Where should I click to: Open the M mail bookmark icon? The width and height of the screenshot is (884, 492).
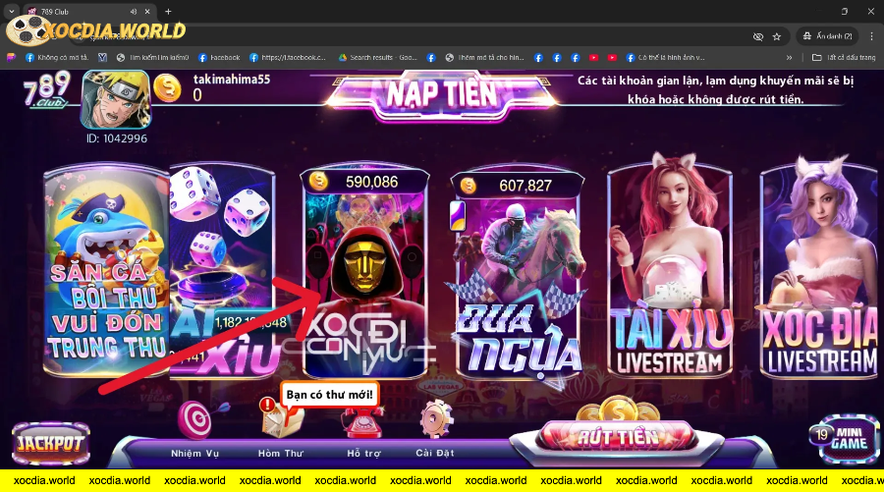click(102, 57)
